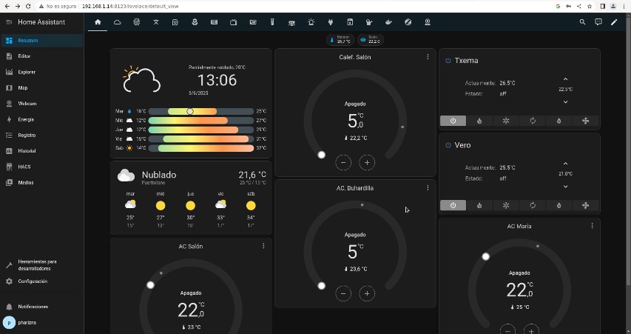Viewport: 631px width, 334px height.
Task: Toggle Vero power icon beside name
Action: click(x=448, y=145)
